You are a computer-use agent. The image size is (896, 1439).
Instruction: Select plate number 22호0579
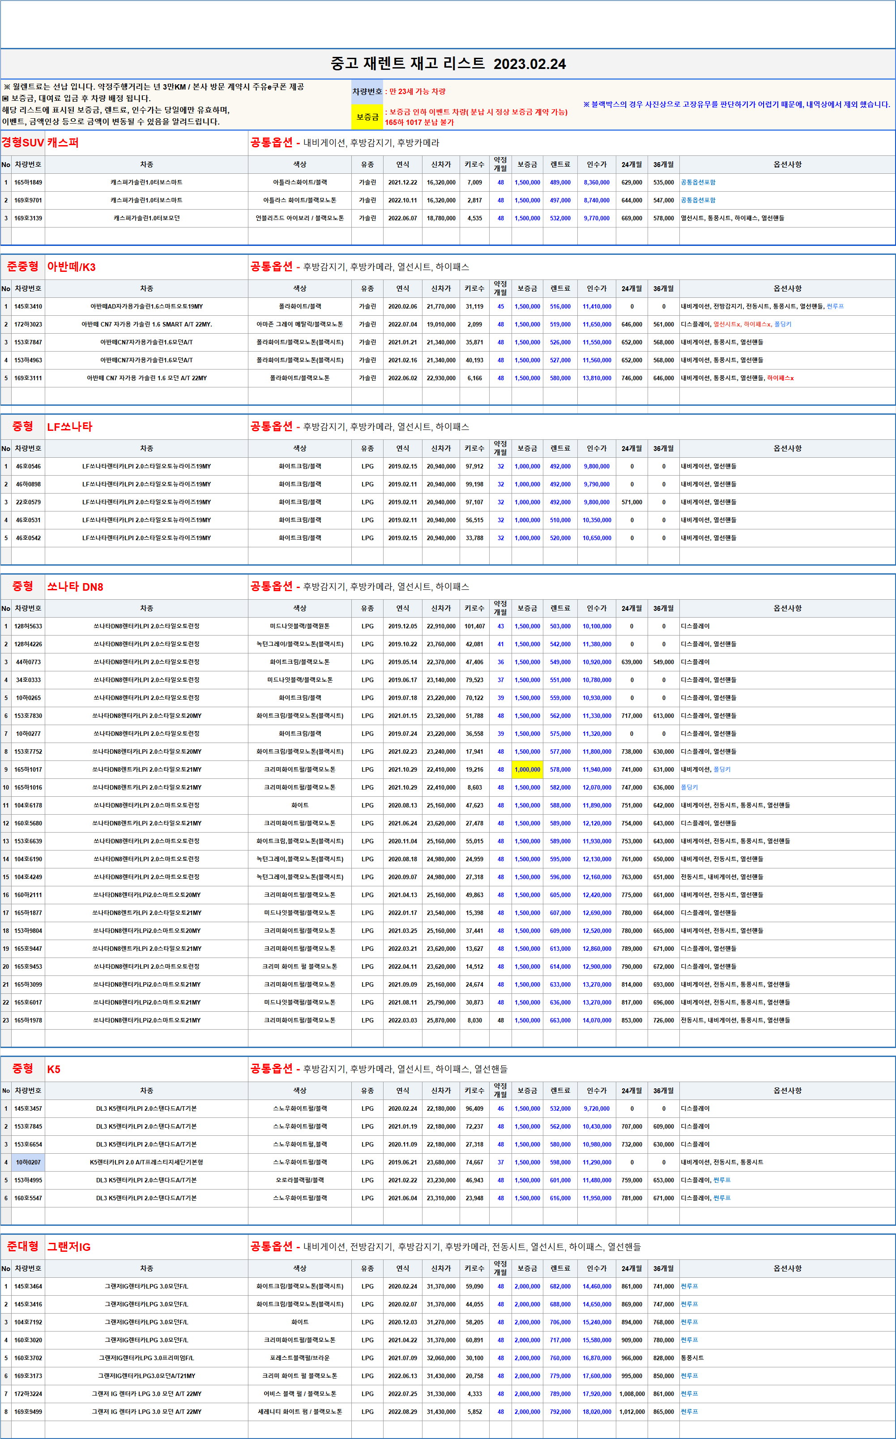coord(29,502)
